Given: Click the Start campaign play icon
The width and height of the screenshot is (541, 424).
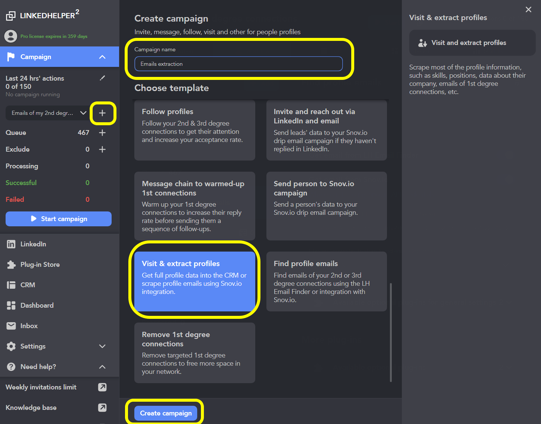Looking at the screenshot, I should point(34,219).
